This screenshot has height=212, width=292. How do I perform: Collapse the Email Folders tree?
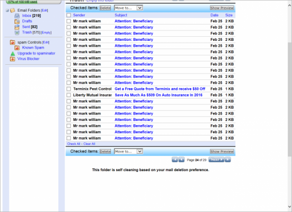click(7, 11)
